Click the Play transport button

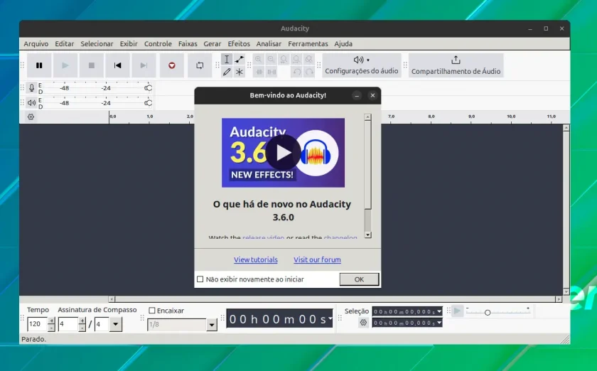(x=65, y=65)
